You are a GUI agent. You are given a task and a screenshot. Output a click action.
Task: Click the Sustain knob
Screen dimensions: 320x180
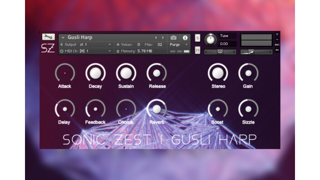pos(126,73)
